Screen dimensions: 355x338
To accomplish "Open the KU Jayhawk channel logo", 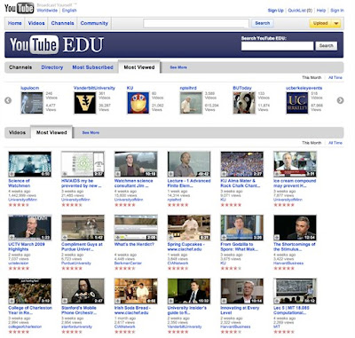I will [138, 103].
